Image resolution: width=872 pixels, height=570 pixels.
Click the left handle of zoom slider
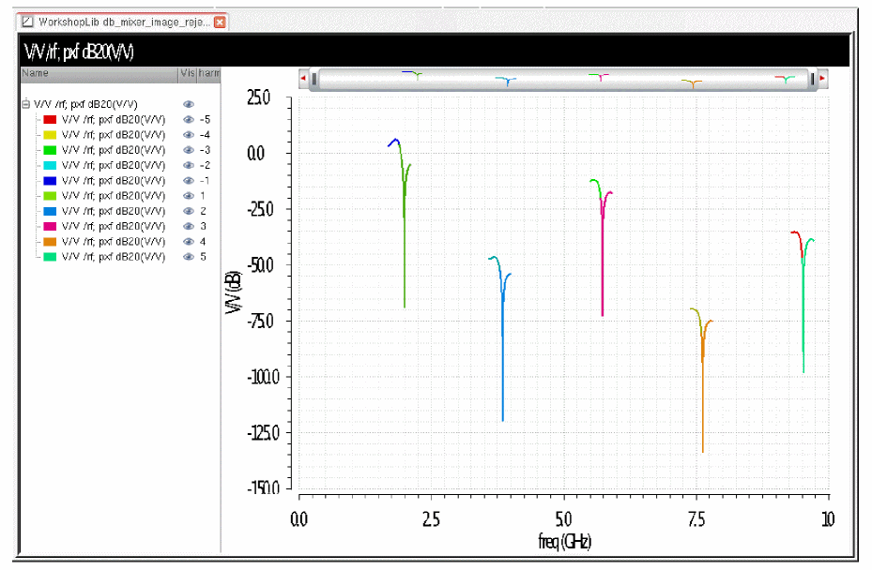tap(314, 80)
